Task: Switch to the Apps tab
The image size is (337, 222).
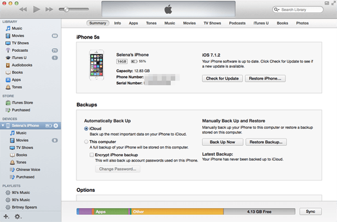Action: [133, 23]
